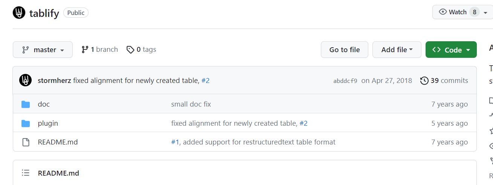The image size is (493, 185).
Task: Click the stormherz commit author avatar
Action: coord(26,80)
